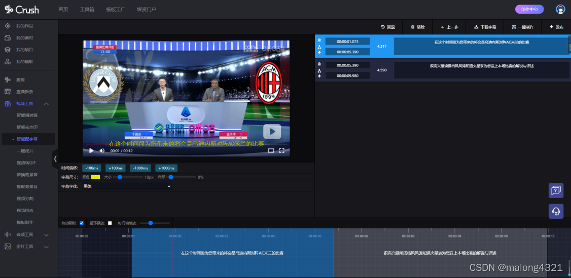Select 视频转GIF in video tools
This screenshot has height=278, width=571.
click(26, 163)
